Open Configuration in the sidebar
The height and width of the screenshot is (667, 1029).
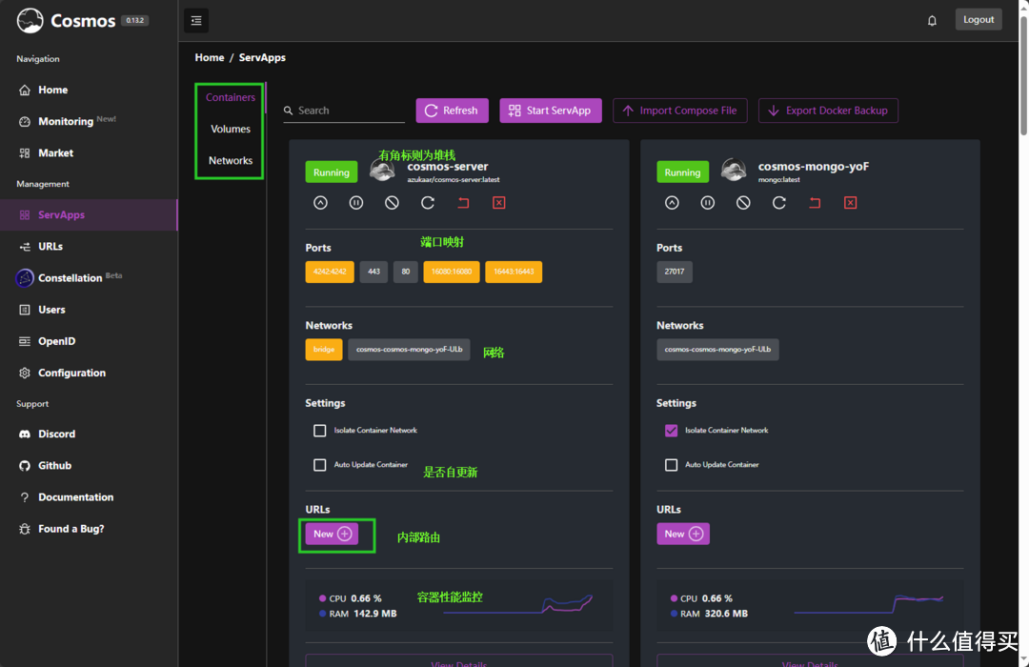(89, 373)
